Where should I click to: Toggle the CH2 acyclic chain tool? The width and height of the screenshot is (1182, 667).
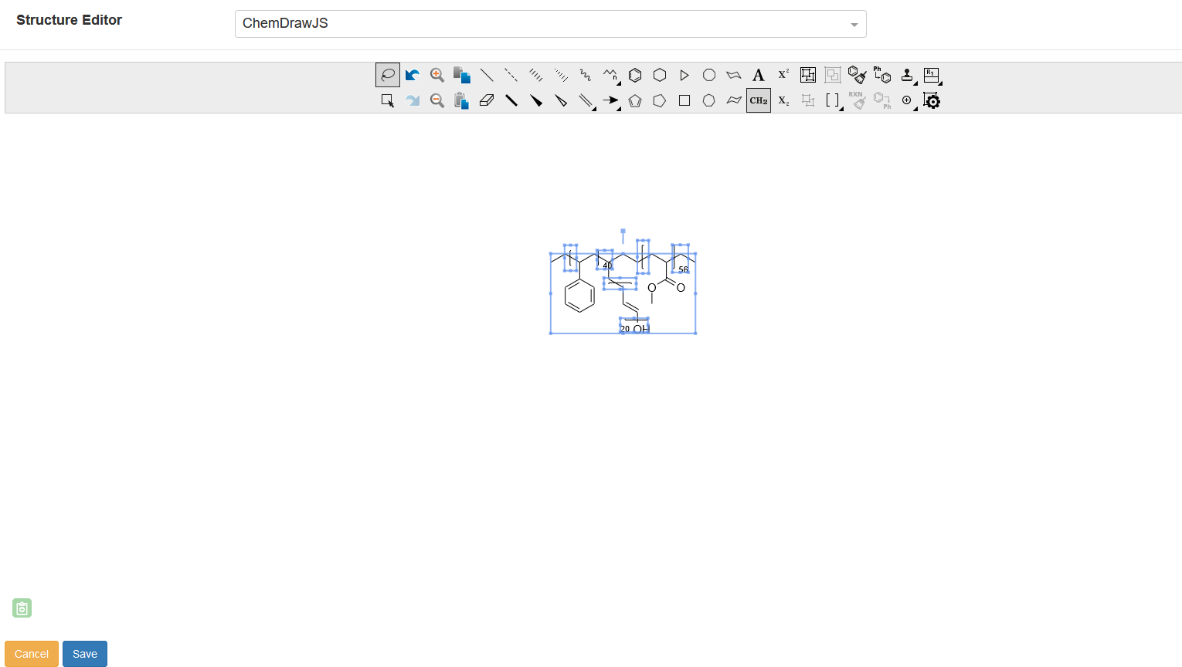[759, 100]
